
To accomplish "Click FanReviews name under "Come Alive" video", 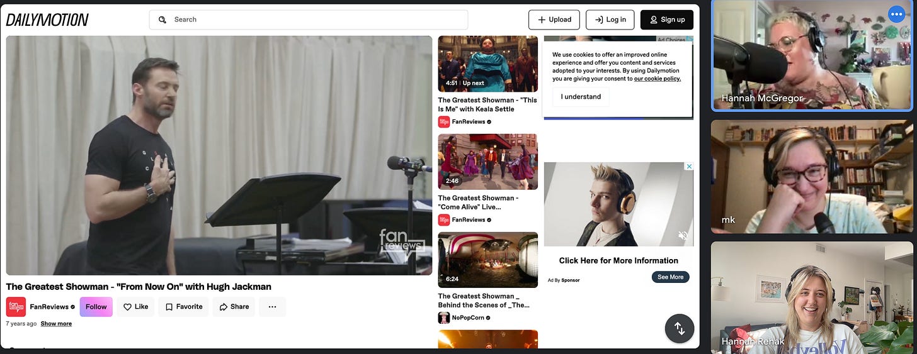I will click(469, 220).
